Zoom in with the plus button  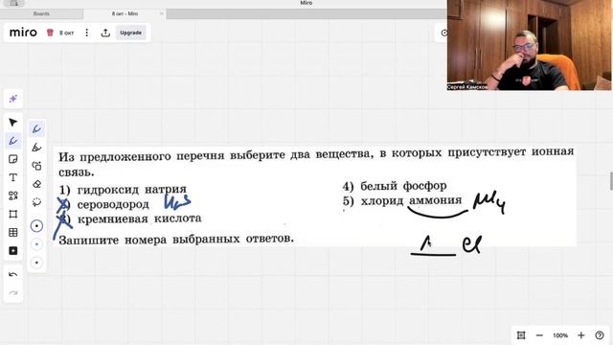click(581, 335)
